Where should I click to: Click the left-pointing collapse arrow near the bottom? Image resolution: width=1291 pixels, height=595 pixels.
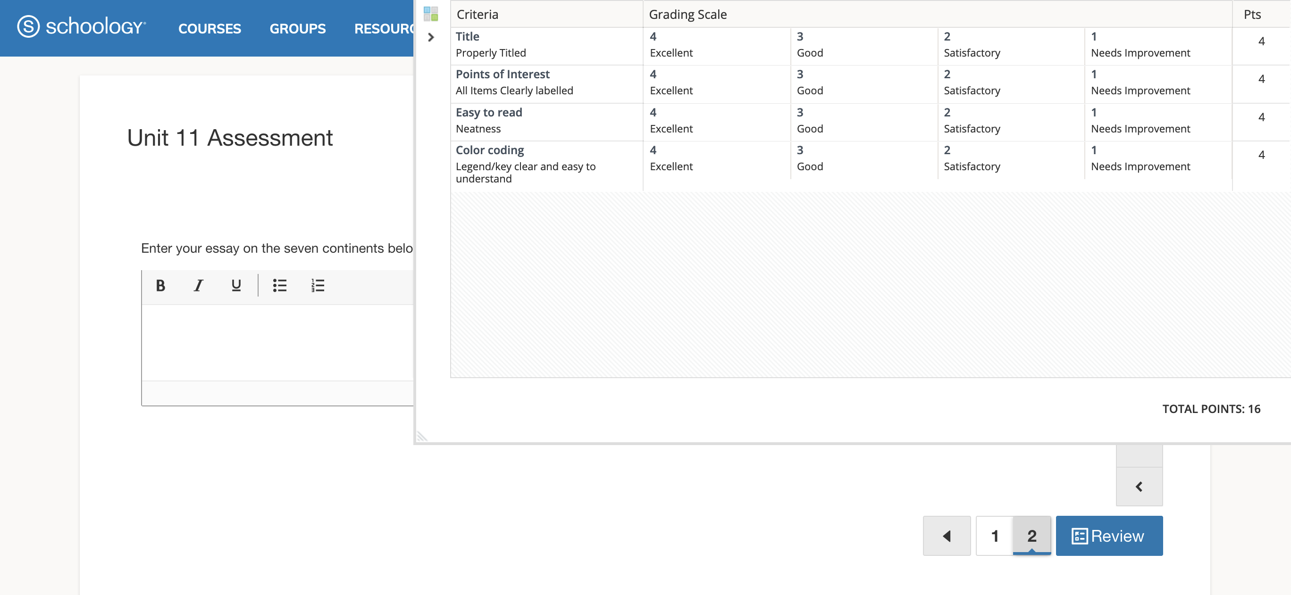pos(1139,485)
